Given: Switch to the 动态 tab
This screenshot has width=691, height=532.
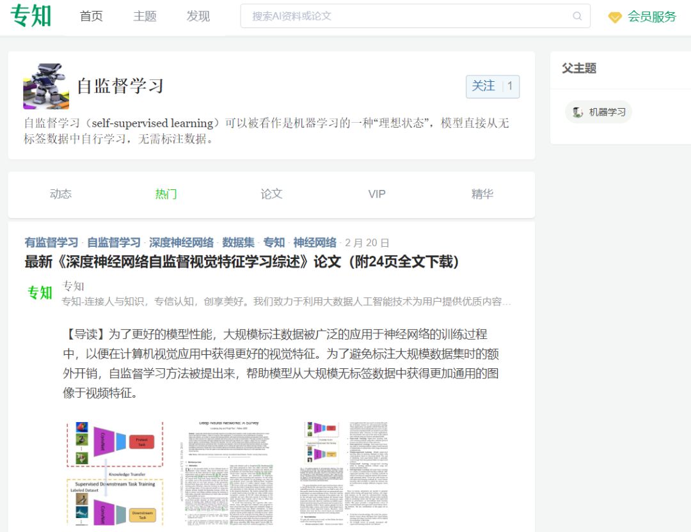Looking at the screenshot, I should pos(61,194).
